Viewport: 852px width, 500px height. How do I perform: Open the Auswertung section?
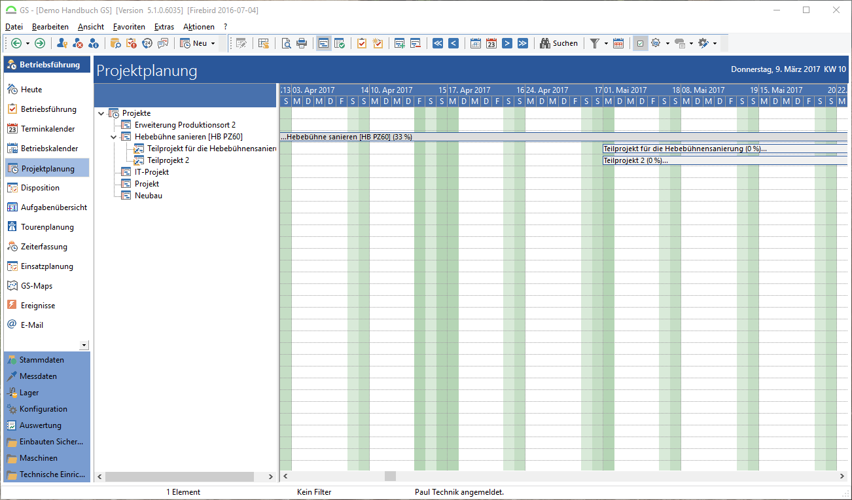coord(47,425)
